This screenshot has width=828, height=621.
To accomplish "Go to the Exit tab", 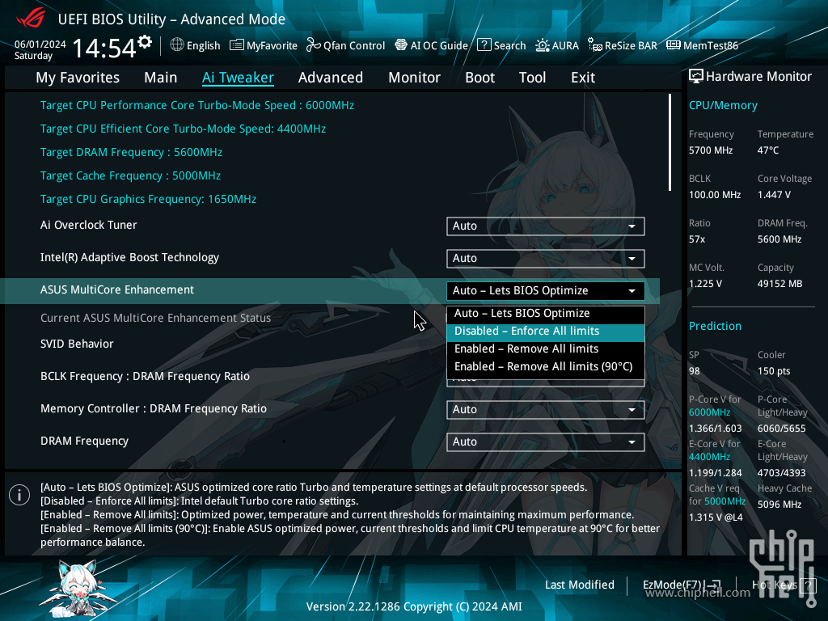I will tap(583, 78).
